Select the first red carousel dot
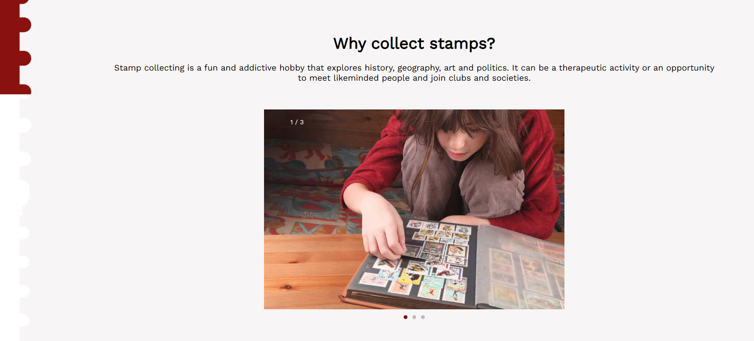The image size is (754, 341). (405, 317)
